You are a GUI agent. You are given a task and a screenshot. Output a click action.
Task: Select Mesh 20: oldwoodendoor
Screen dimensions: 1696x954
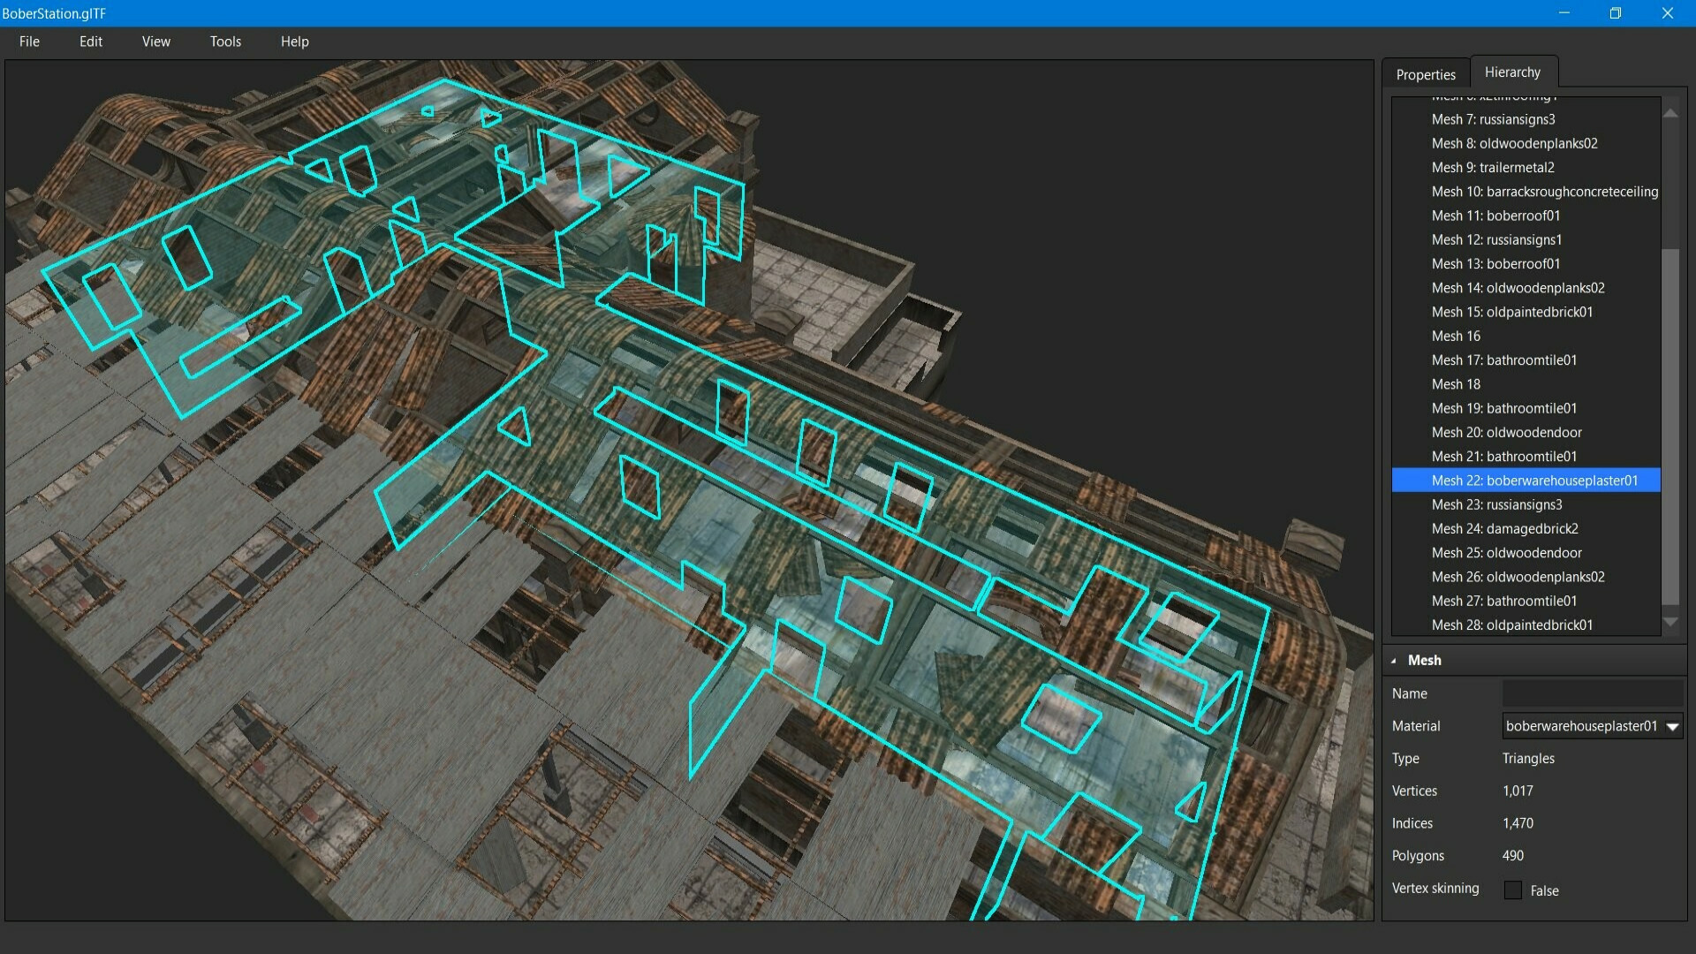[x=1506, y=432]
